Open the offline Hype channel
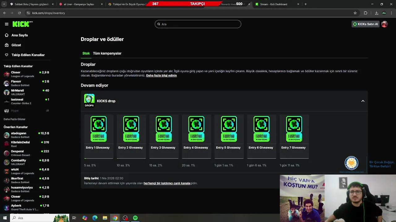Viewport: 396px width, 222px height. [x=26, y=110]
